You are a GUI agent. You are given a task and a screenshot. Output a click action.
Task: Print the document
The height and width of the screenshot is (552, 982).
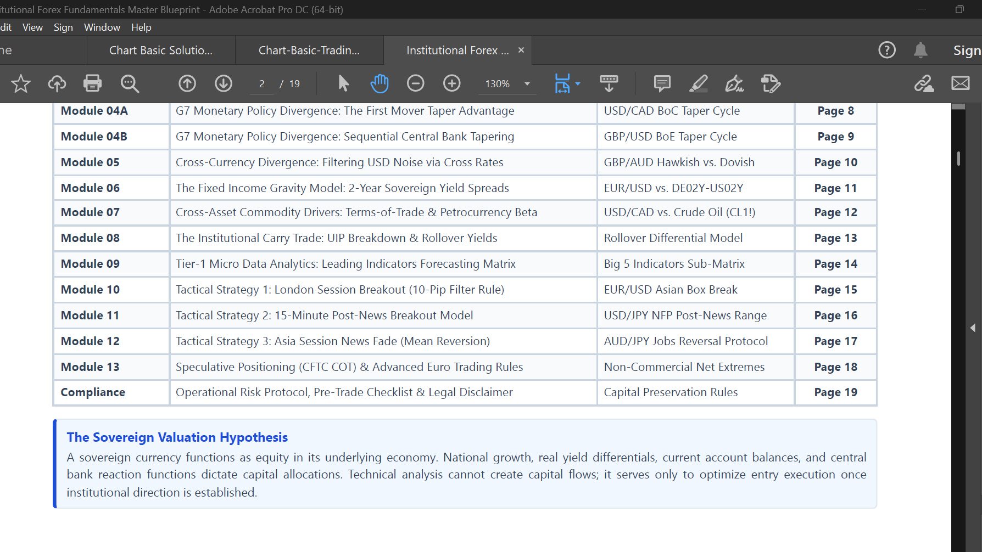coord(92,83)
